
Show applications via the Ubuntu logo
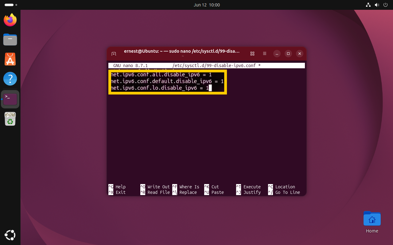10,235
